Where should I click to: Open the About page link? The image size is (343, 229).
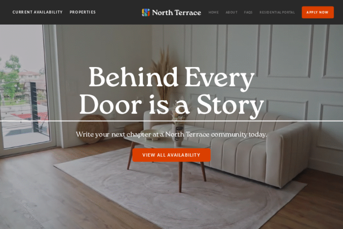(x=231, y=12)
